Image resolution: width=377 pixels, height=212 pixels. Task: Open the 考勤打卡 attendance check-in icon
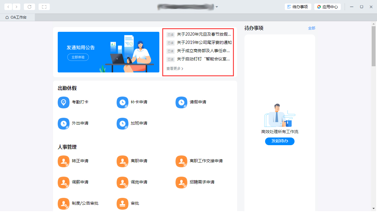click(x=63, y=102)
